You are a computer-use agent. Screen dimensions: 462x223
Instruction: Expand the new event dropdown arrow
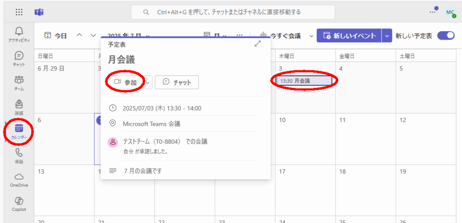point(387,36)
